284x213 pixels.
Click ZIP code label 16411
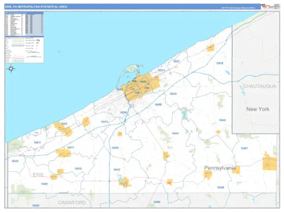pos(37,143)
